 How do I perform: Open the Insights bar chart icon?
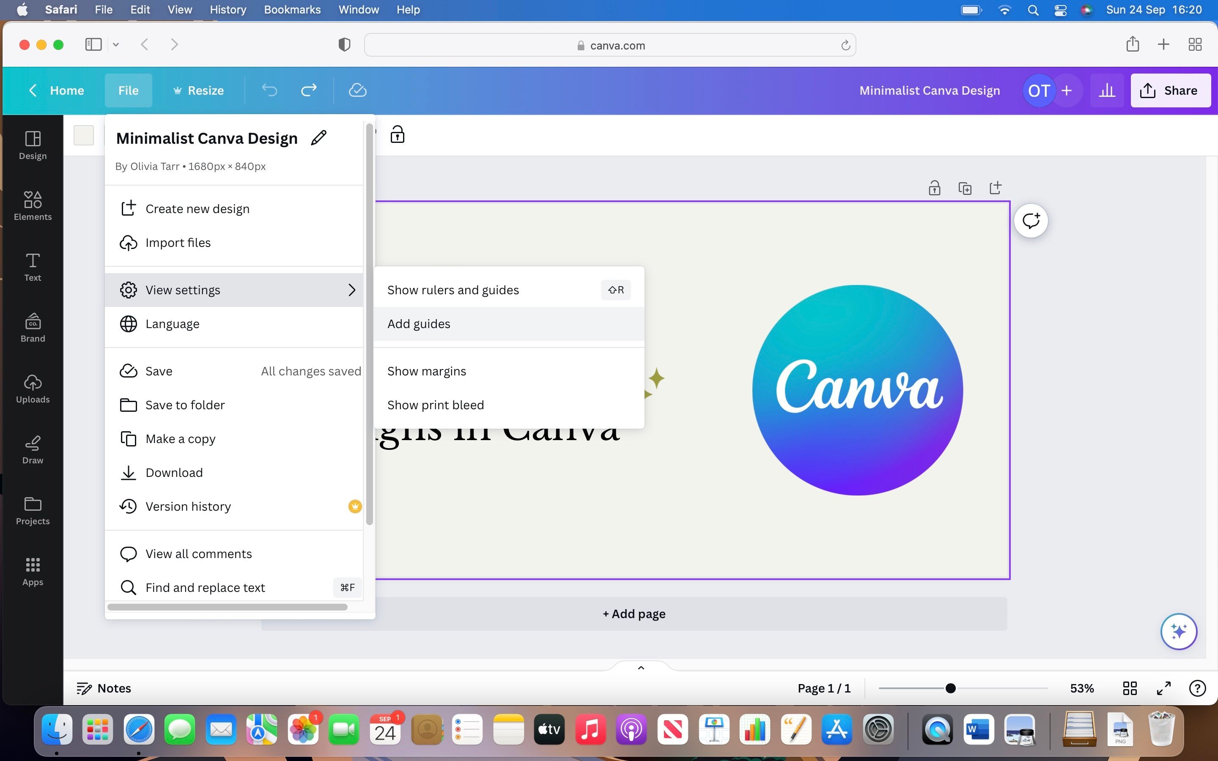point(1107,90)
